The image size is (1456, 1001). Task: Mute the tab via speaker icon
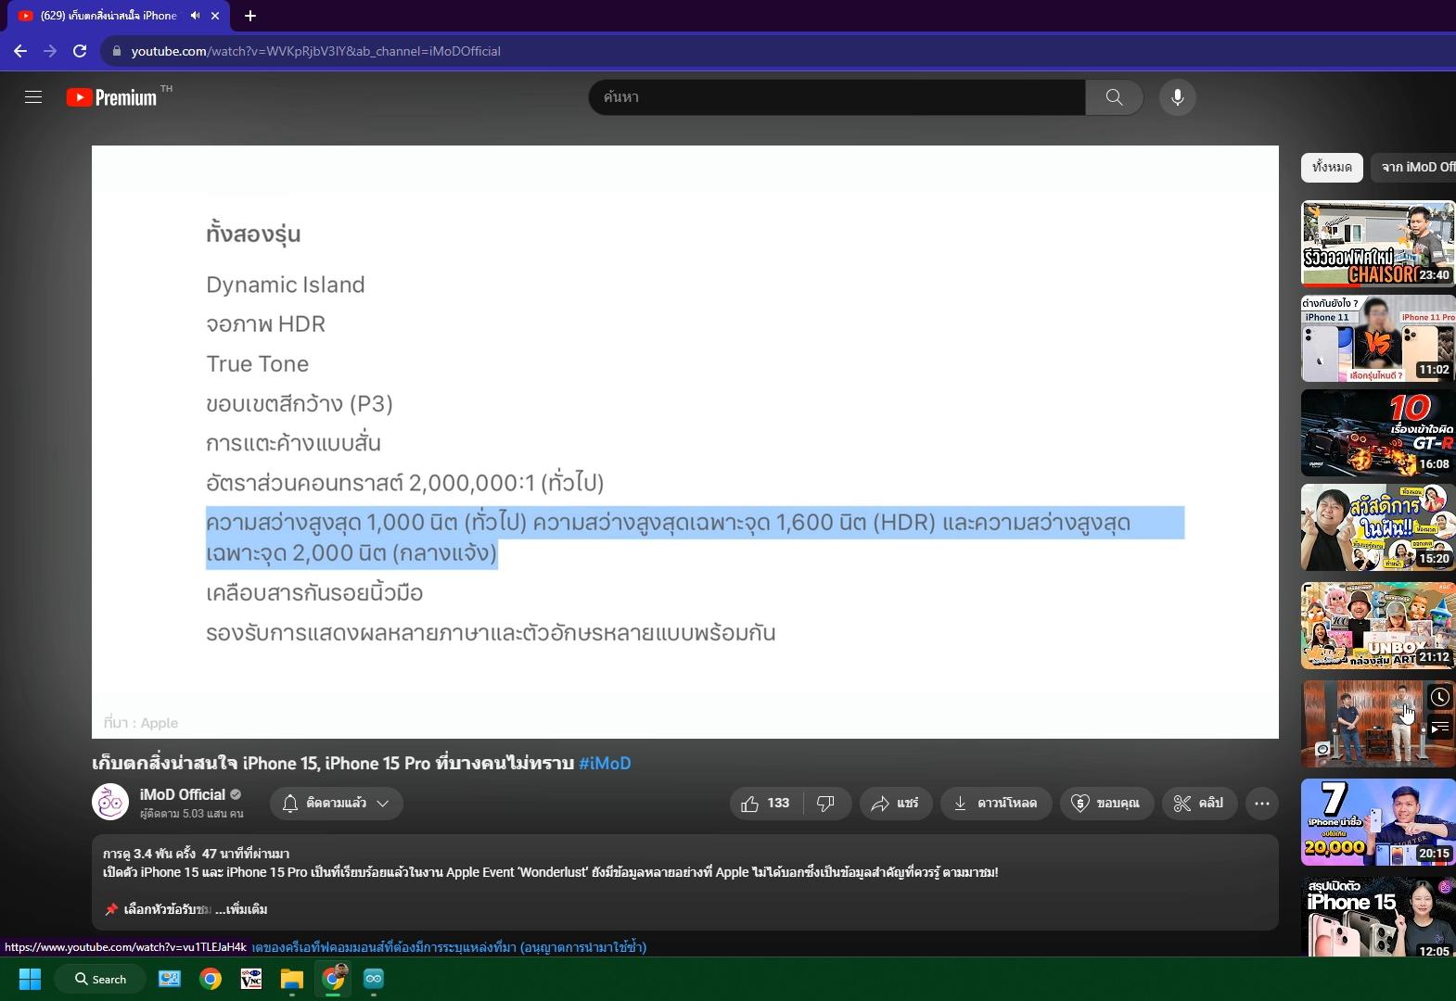click(195, 16)
